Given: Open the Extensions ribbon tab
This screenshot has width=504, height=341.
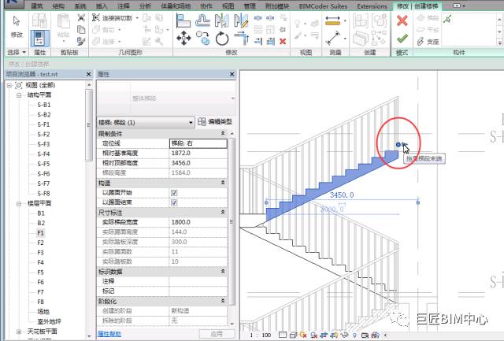Looking at the screenshot, I should (372, 6).
